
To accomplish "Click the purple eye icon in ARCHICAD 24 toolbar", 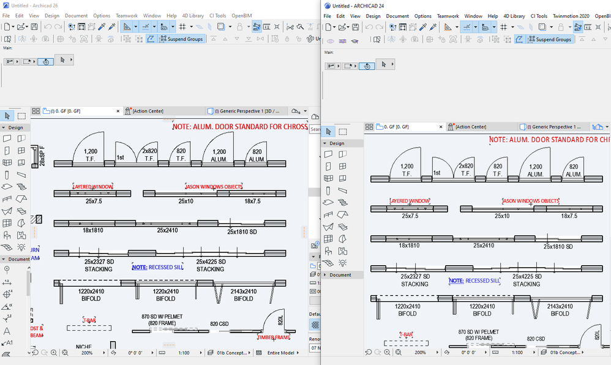I will pos(331,41).
